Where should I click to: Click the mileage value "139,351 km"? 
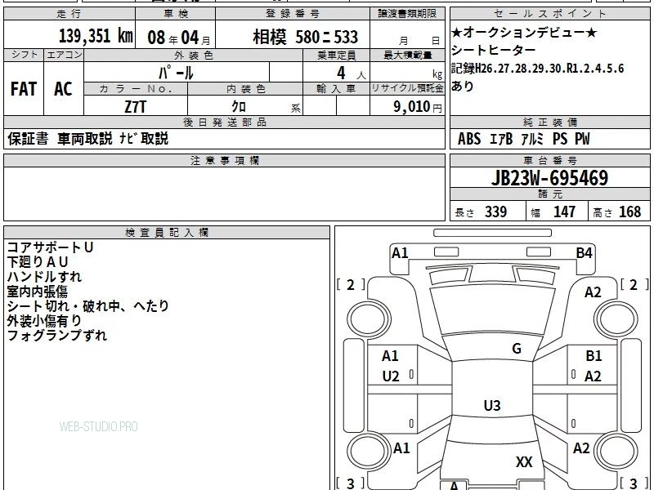(x=96, y=36)
